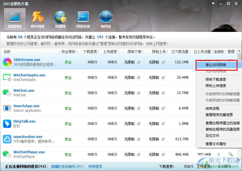The height and width of the screenshot is (171, 242).
Task: Edit download limit for DingTalk.exe
Action: coord(139,124)
